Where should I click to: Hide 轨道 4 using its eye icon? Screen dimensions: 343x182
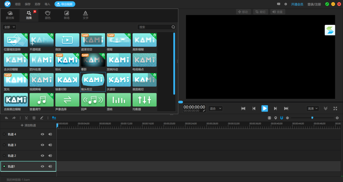pos(43,134)
